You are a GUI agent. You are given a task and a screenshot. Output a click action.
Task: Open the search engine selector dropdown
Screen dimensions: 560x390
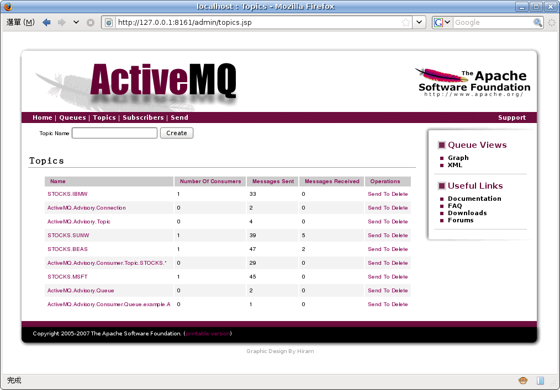pyautogui.click(x=442, y=22)
